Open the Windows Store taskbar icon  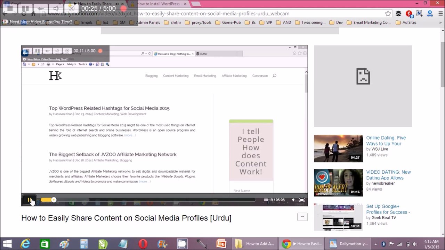pos(44,244)
